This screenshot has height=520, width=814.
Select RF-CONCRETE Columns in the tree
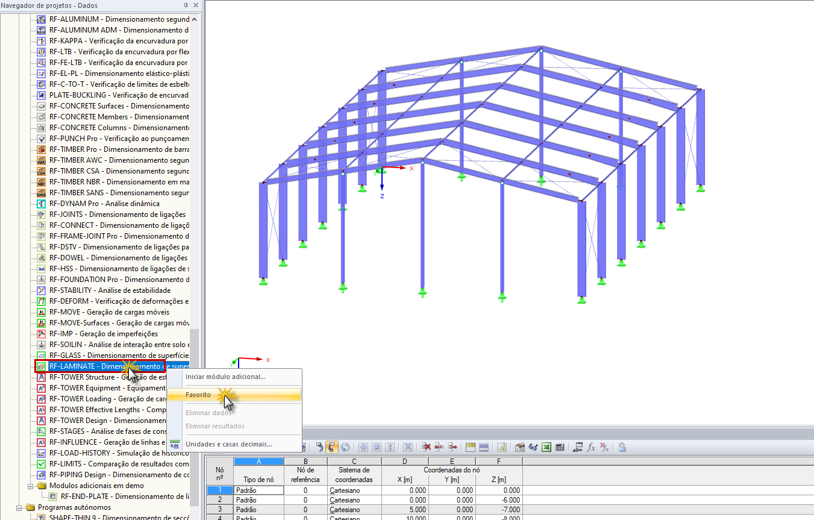pos(119,128)
